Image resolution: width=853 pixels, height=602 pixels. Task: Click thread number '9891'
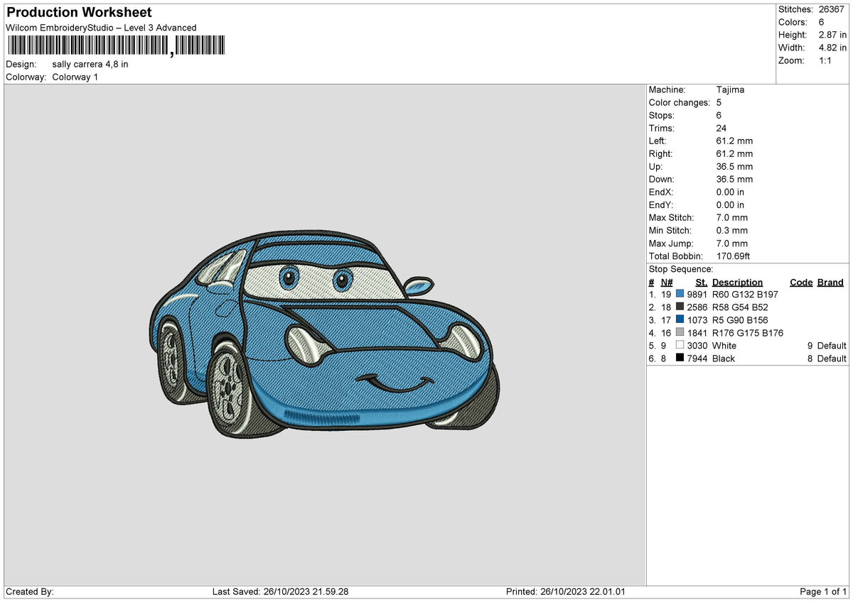click(697, 295)
